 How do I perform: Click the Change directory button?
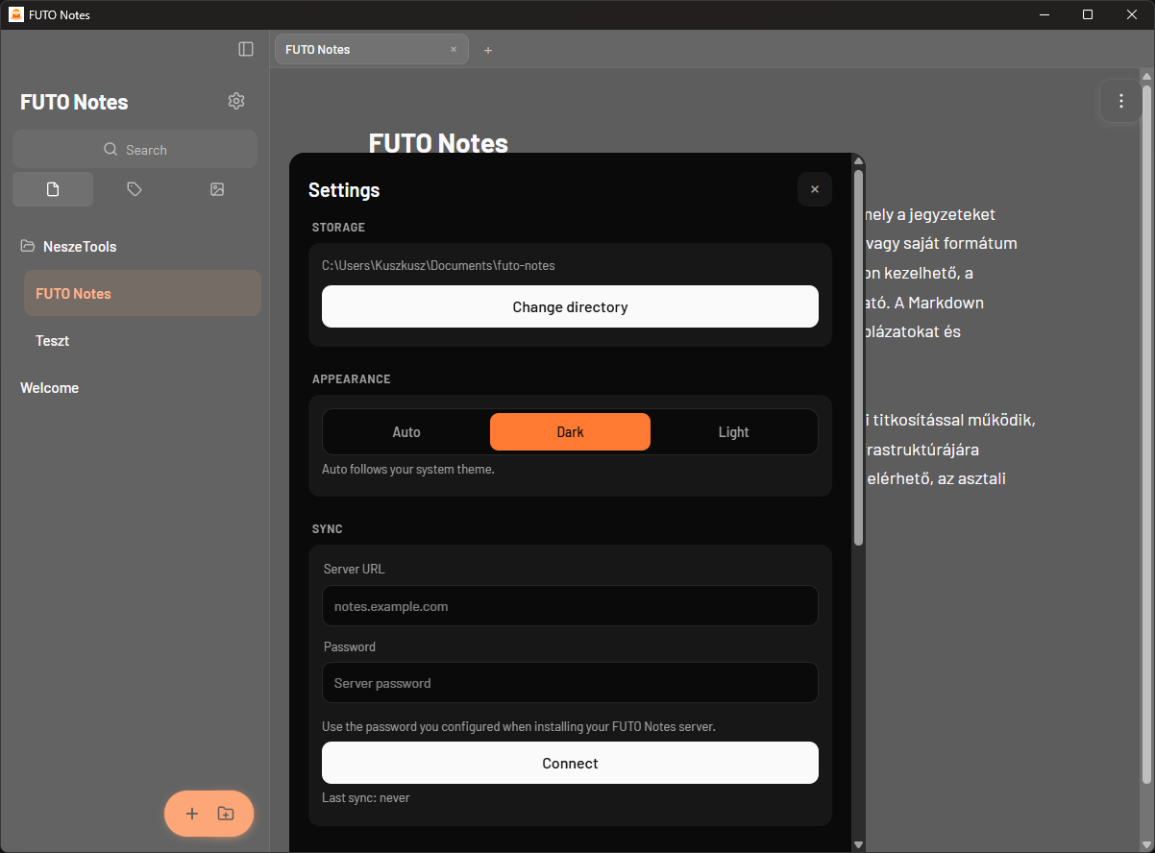[570, 306]
